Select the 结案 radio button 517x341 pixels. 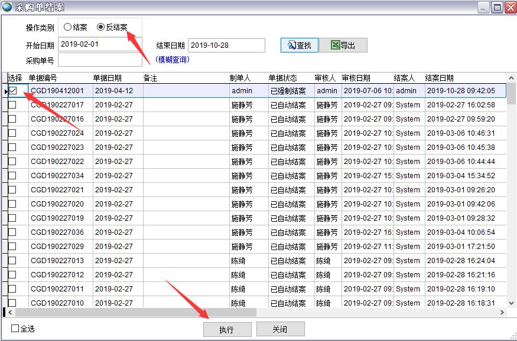click(67, 27)
